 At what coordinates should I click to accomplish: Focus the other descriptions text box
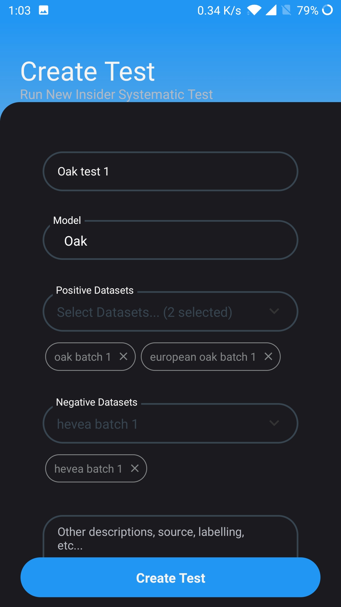coord(170,537)
